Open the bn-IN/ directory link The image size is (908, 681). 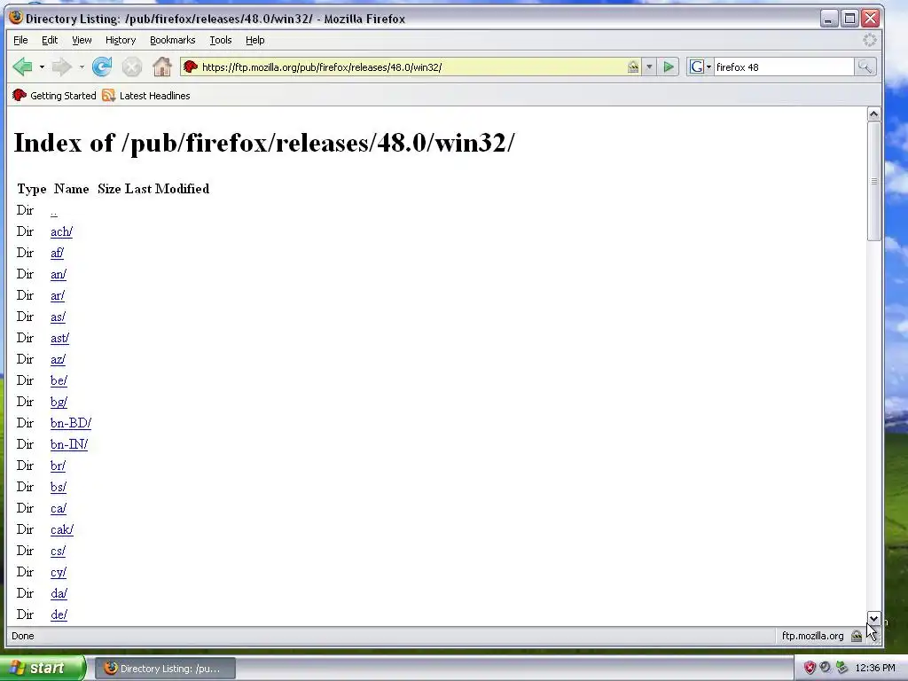(69, 445)
